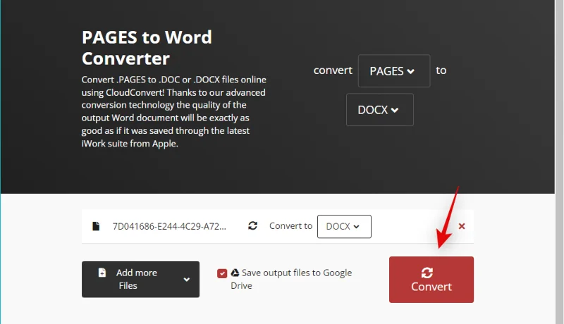
Task: Click the PAGES to Word Converter heading
Action: click(x=147, y=48)
